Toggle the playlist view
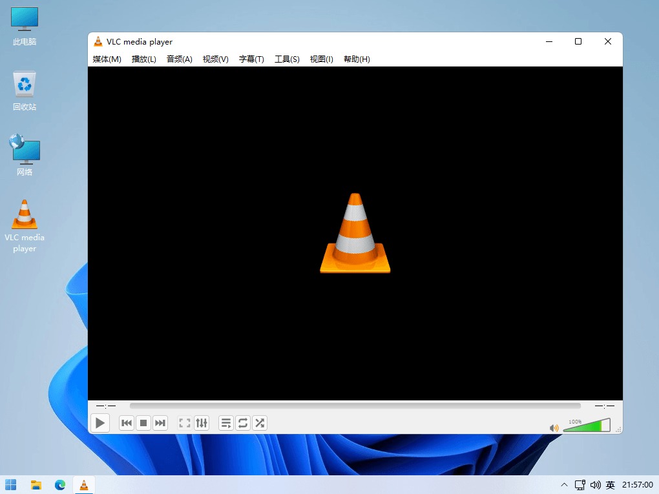The image size is (659, 494). click(226, 423)
